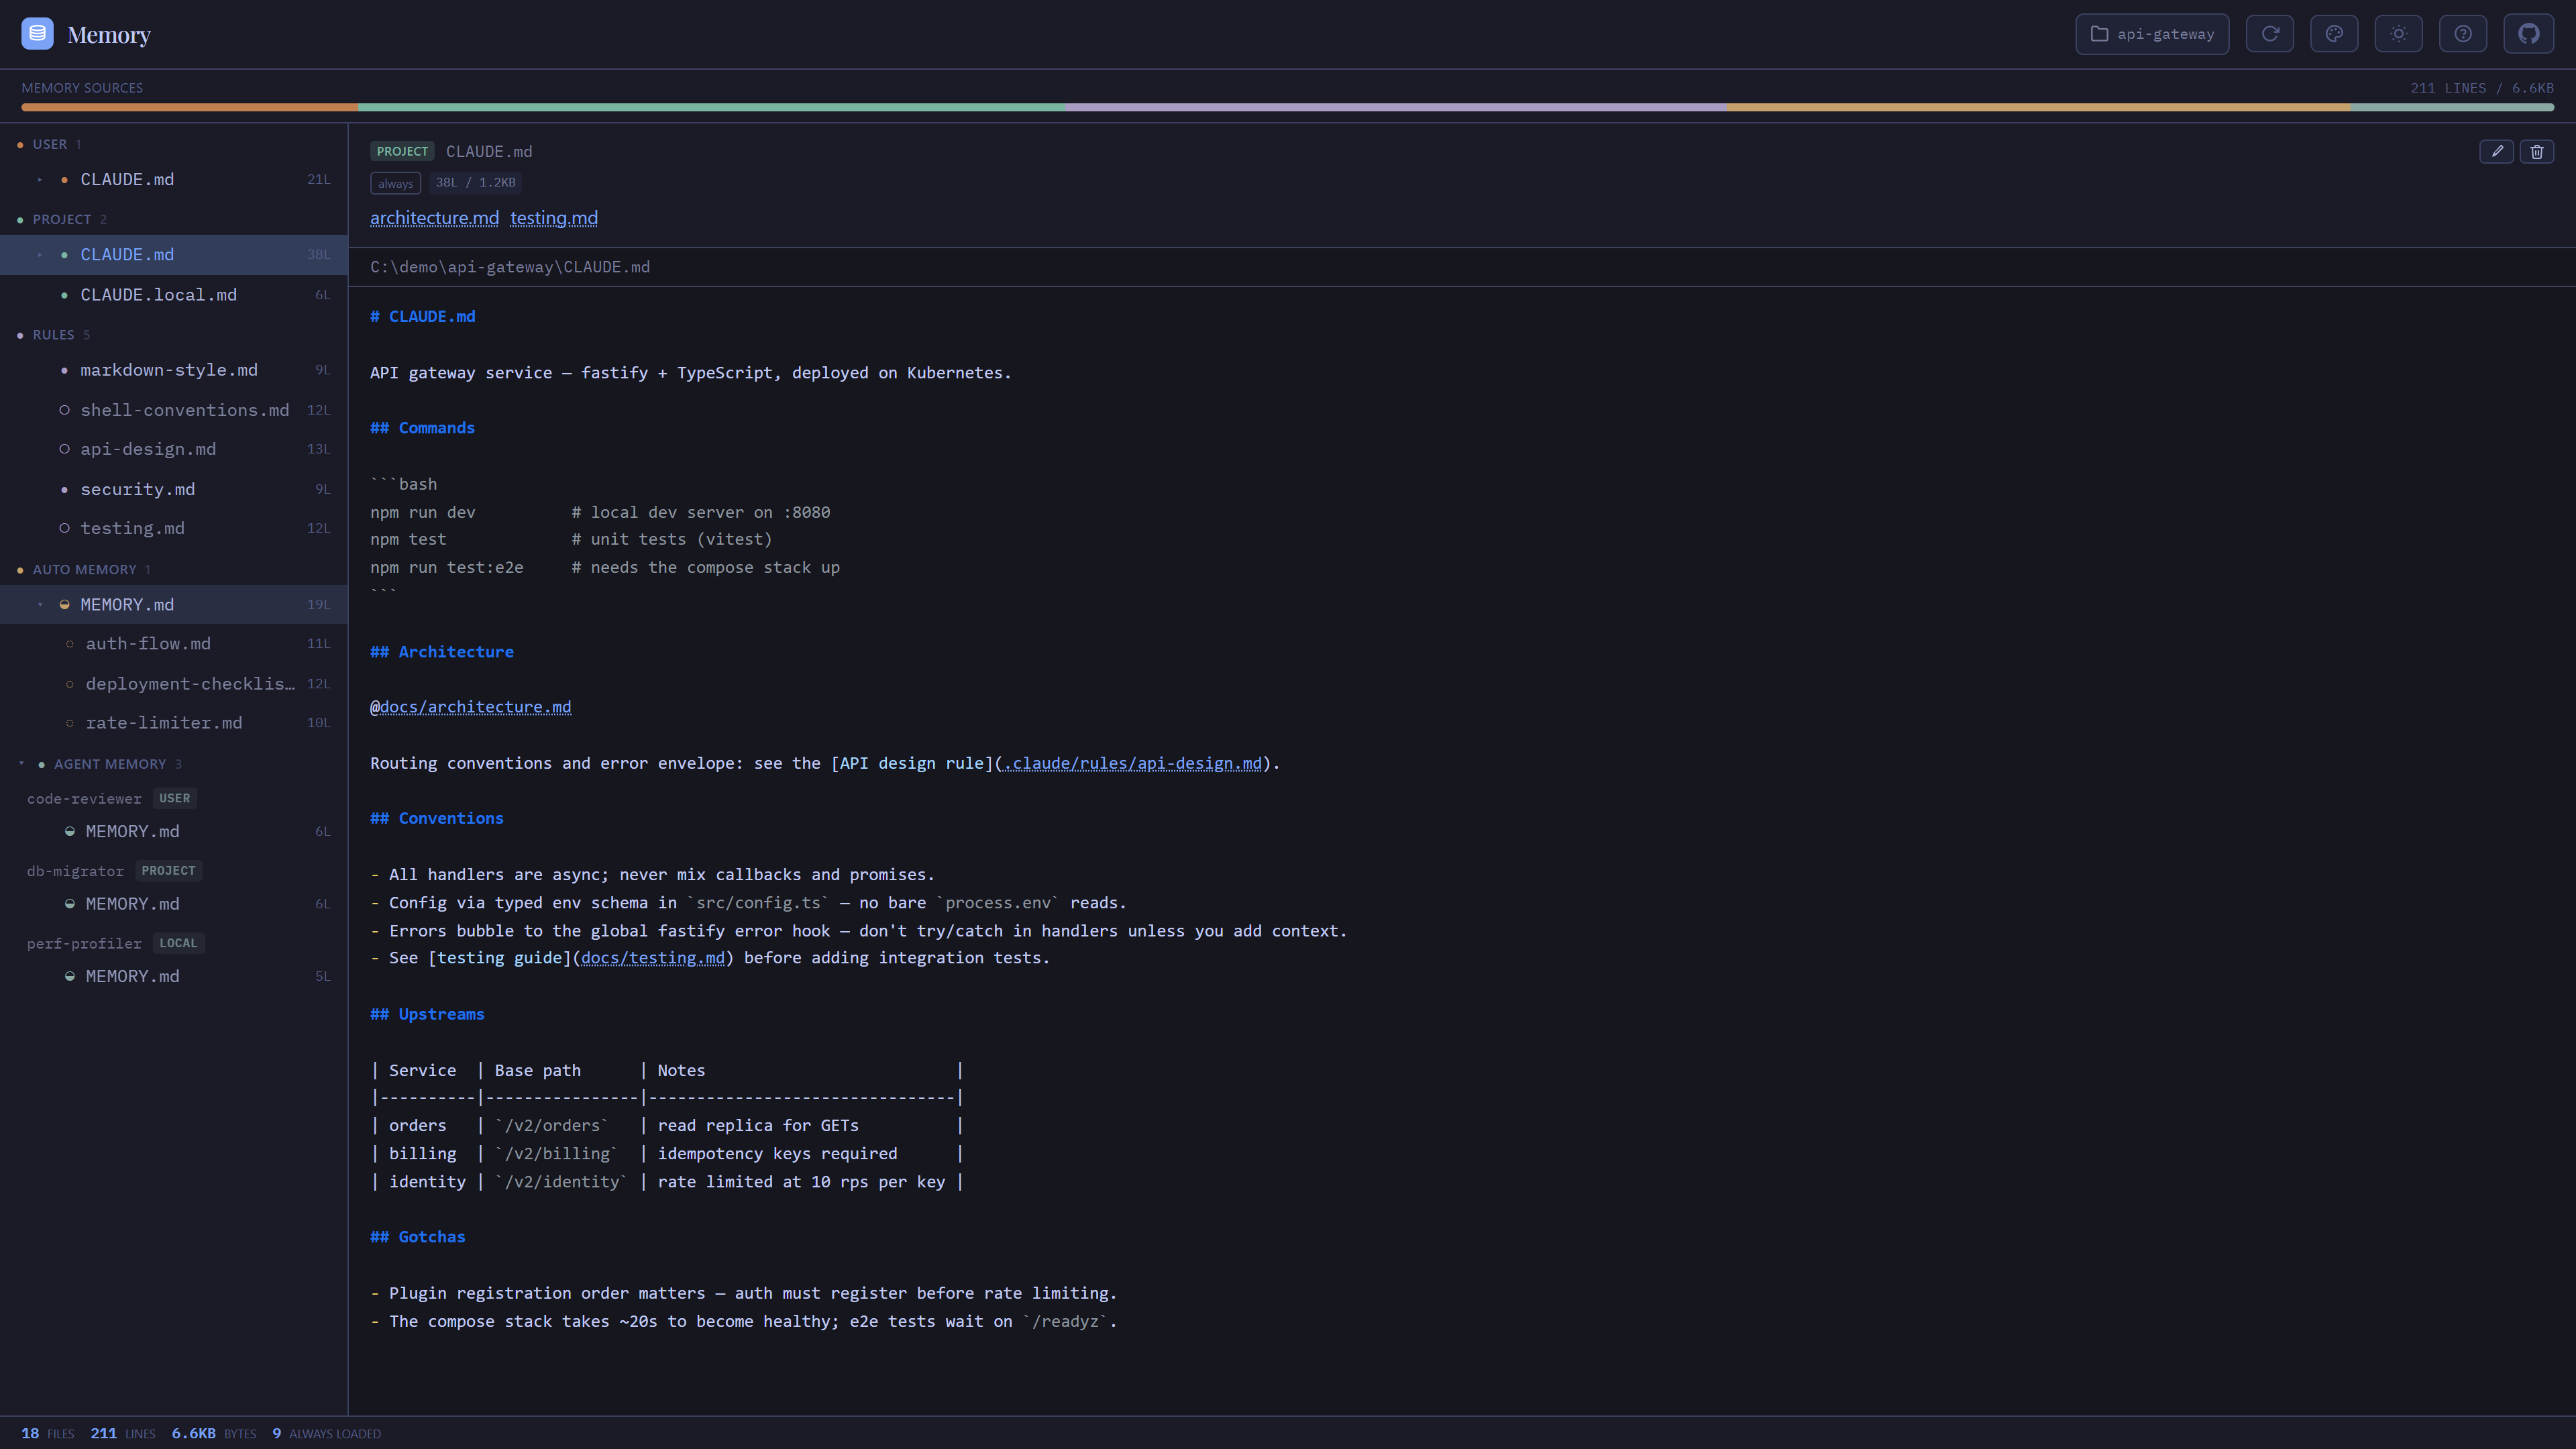The image size is (2576, 1449).
Task: Click the Memory app logo icon
Action: (x=37, y=34)
